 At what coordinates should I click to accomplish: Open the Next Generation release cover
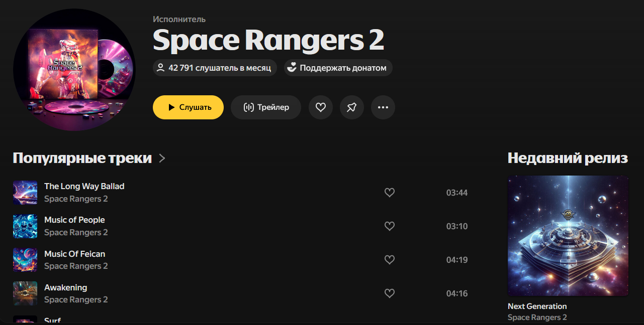point(568,236)
